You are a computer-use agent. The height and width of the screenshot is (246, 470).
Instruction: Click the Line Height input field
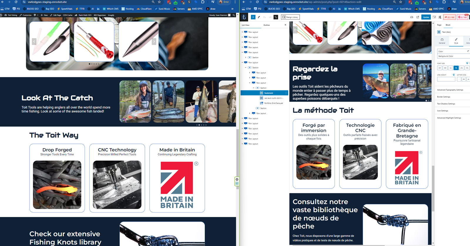click(446, 79)
